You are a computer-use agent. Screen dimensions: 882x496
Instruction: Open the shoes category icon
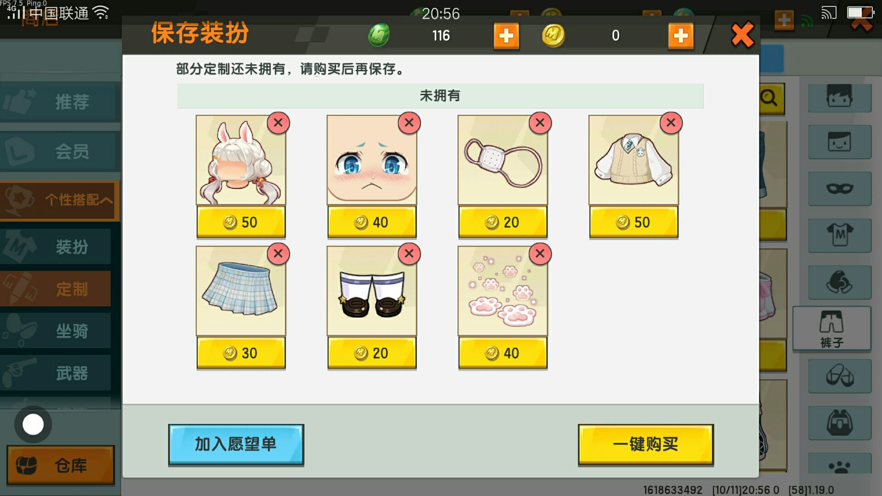[840, 376]
